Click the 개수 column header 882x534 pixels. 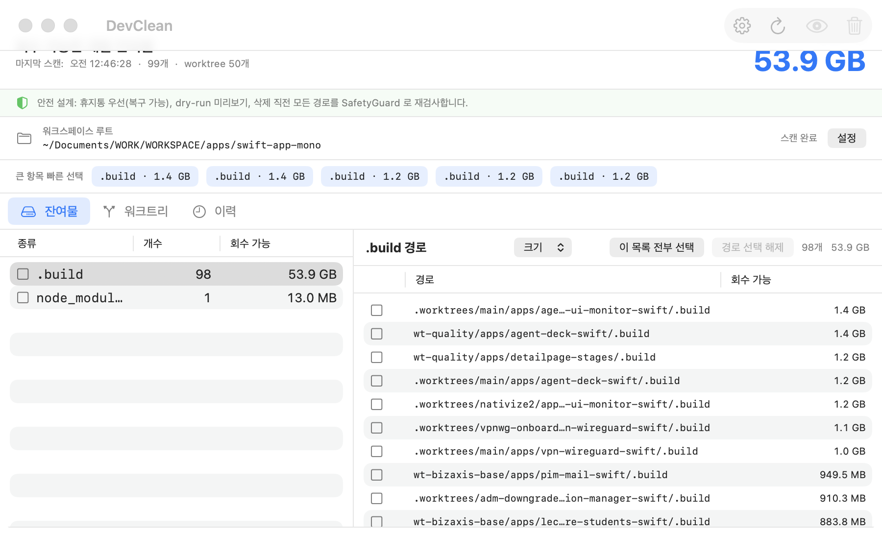[x=153, y=243]
